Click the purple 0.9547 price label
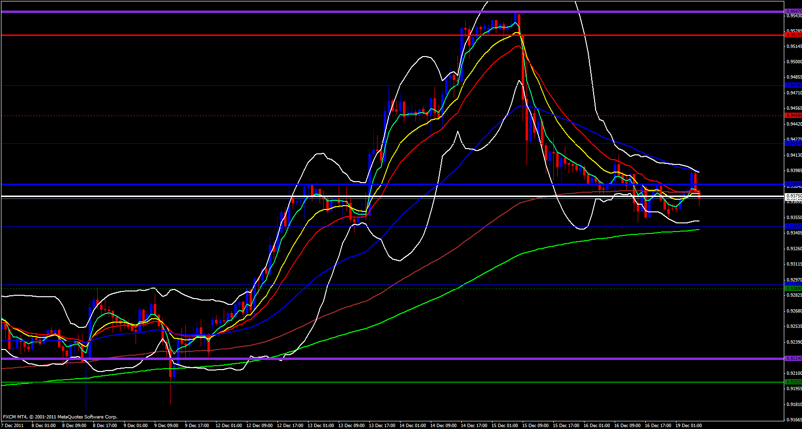 click(793, 12)
